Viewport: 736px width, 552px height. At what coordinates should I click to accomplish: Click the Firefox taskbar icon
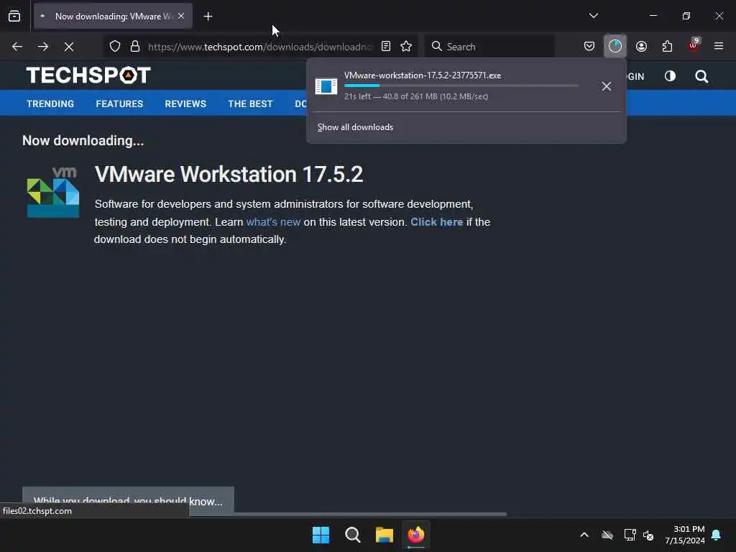pyautogui.click(x=416, y=535)
